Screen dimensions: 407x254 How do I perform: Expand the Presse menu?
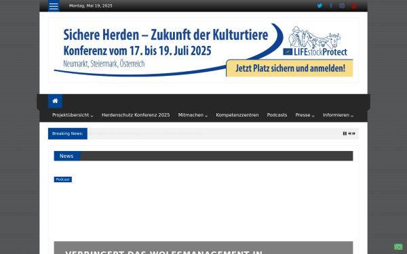[305, 115]
